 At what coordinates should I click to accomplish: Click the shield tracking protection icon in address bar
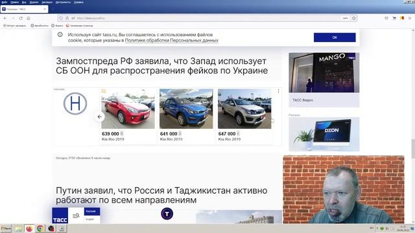[x=61, y=18]
